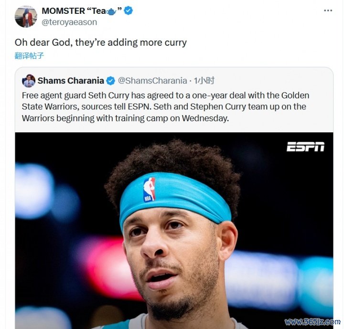Click the teapot emoji in the display name
344x329 pixels.
click(x=111, y=11)
